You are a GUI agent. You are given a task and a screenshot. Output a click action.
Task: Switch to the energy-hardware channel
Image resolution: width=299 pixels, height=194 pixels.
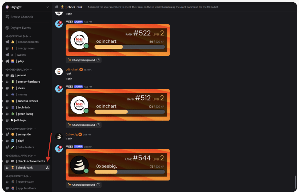coord(27,82)
